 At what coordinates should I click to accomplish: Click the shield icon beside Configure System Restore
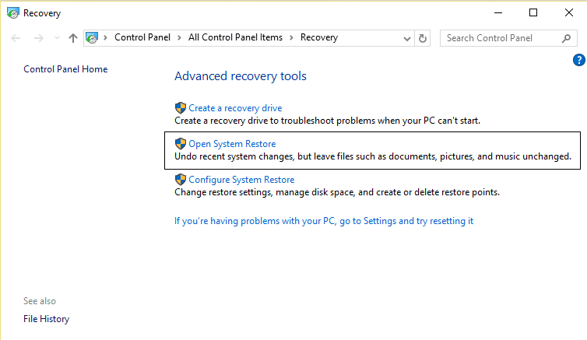point(181,180)
